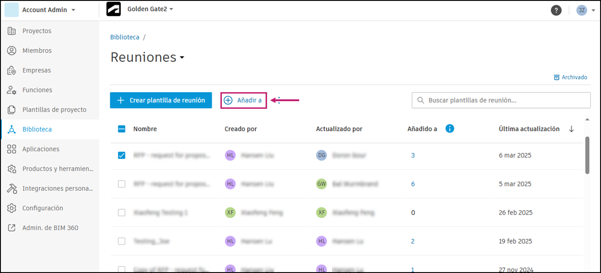Focus the Buscar plantillas de reunión field
This screenshot has width=601, height=273.
[501, 100]
